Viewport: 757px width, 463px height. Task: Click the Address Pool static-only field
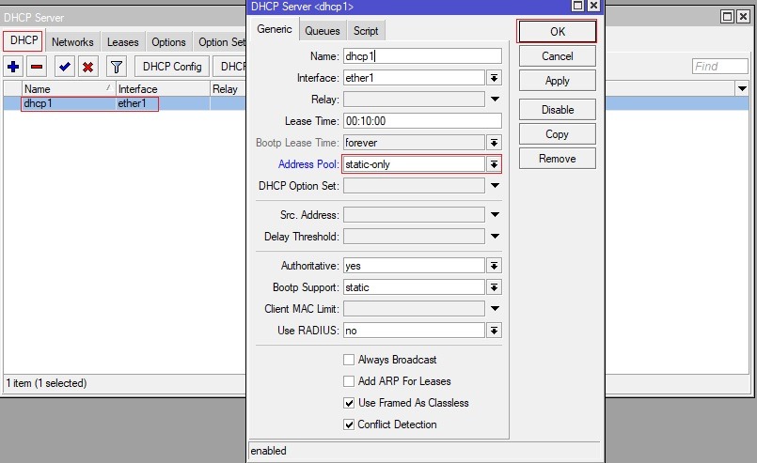pyautogui.click(x=414, y=164)
